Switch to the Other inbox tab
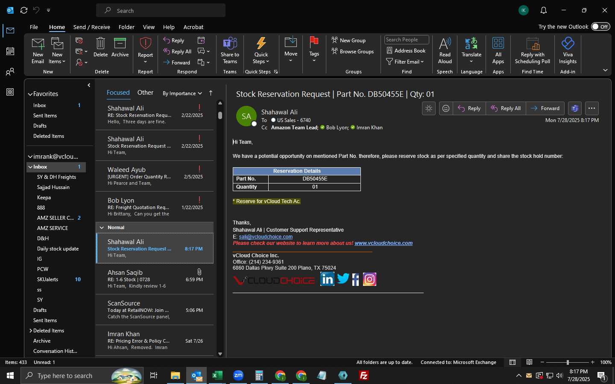 click(x=145, y=93)
